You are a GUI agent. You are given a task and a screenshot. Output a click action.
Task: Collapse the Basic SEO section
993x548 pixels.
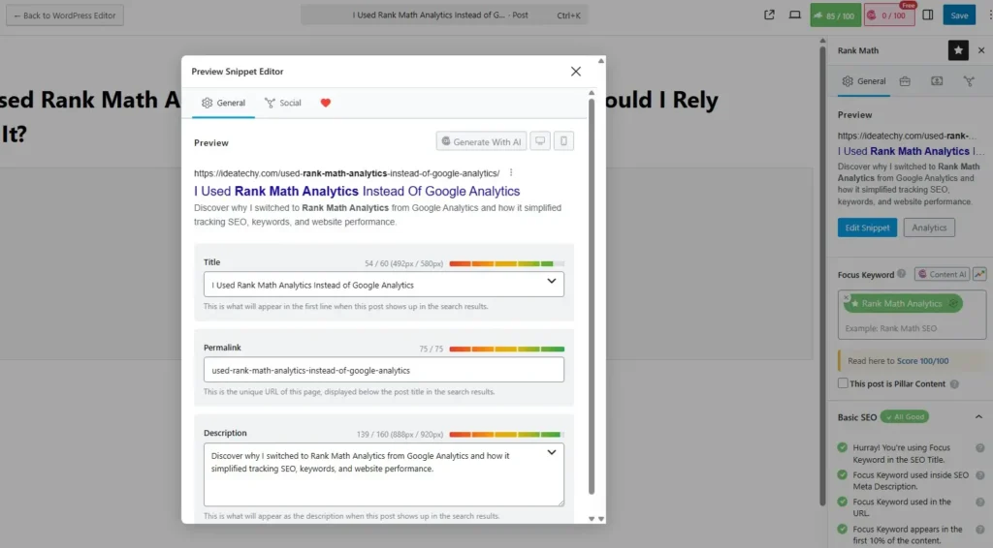tap(978, 417)
